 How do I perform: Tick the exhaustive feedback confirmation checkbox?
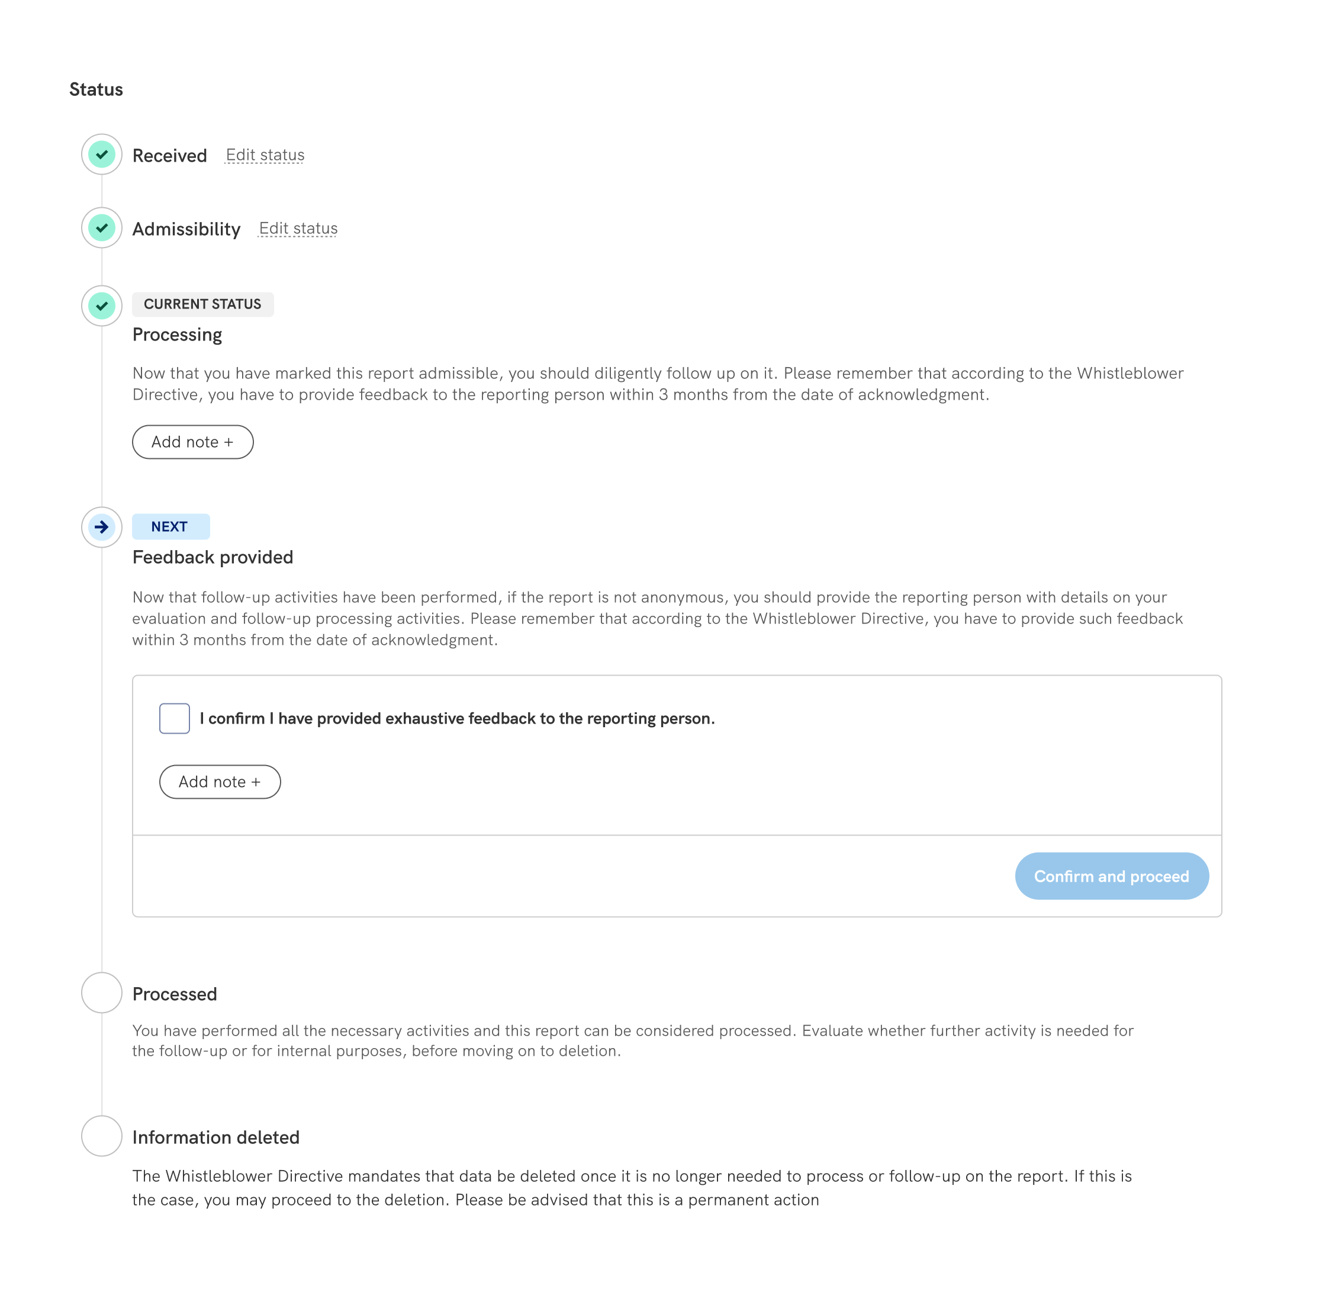(175, 719)
